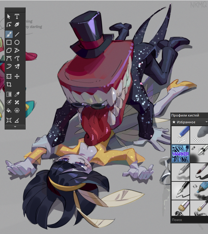Select the Enclose and Fill tool
The width and height of the screenshot is (208, 234).
17,110
